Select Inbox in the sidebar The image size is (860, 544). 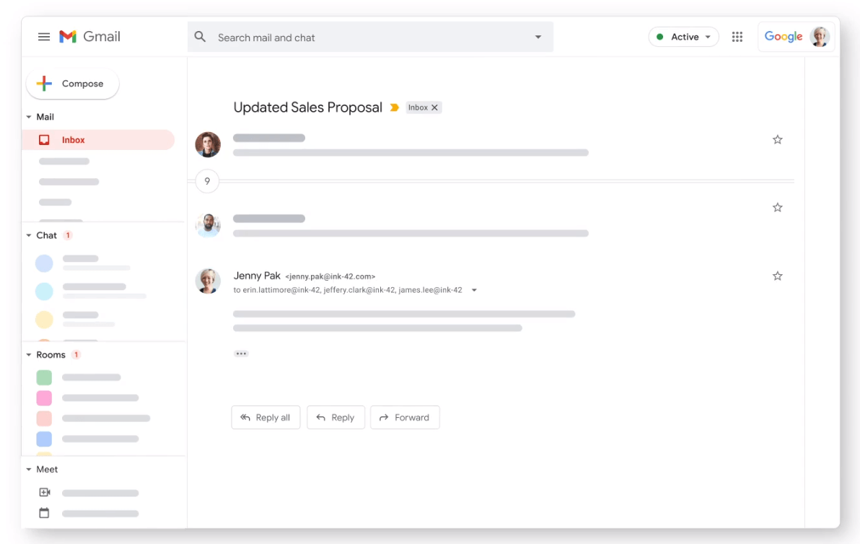(x=73, y=139)
